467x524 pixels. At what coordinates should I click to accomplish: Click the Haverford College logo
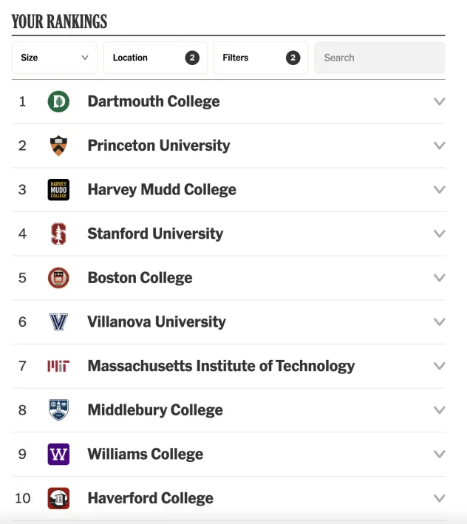(58, 498)
